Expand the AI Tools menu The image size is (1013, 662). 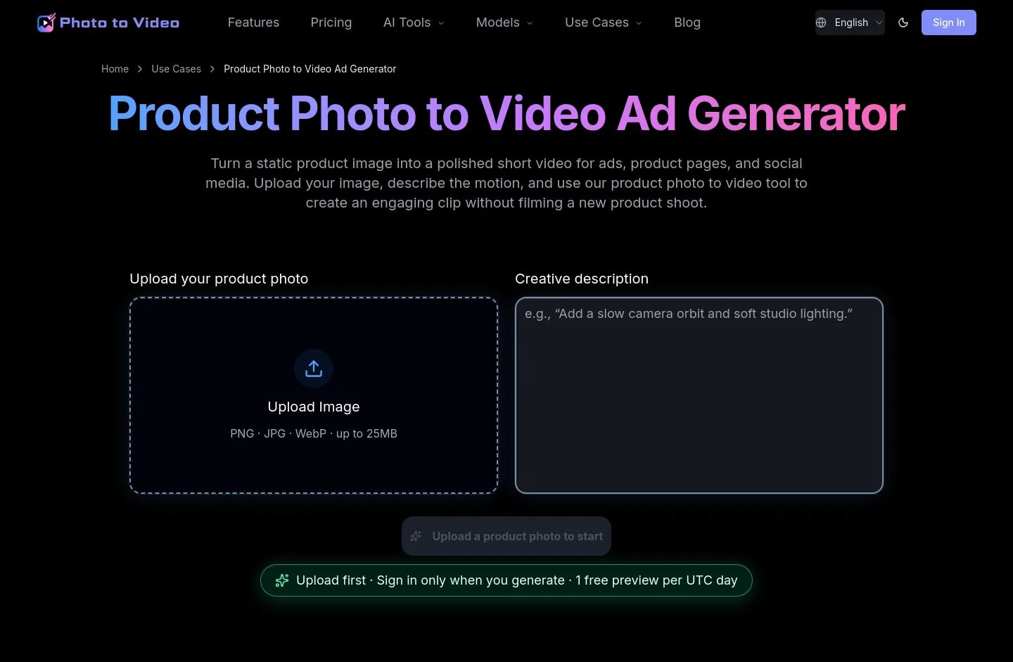click(x=414, y=23)
